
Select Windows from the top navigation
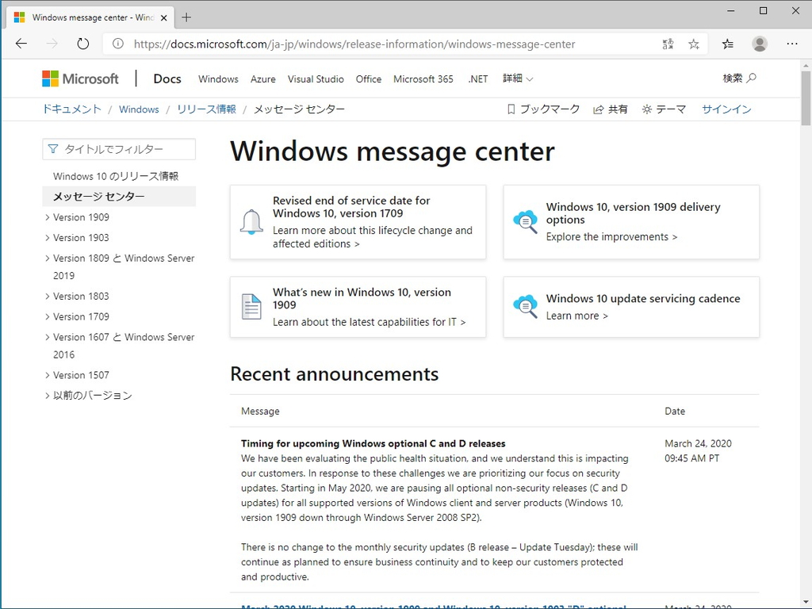pos(218,79)
